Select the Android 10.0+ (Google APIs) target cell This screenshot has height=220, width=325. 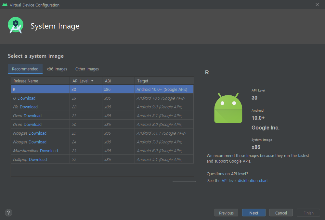coord(164,89)
